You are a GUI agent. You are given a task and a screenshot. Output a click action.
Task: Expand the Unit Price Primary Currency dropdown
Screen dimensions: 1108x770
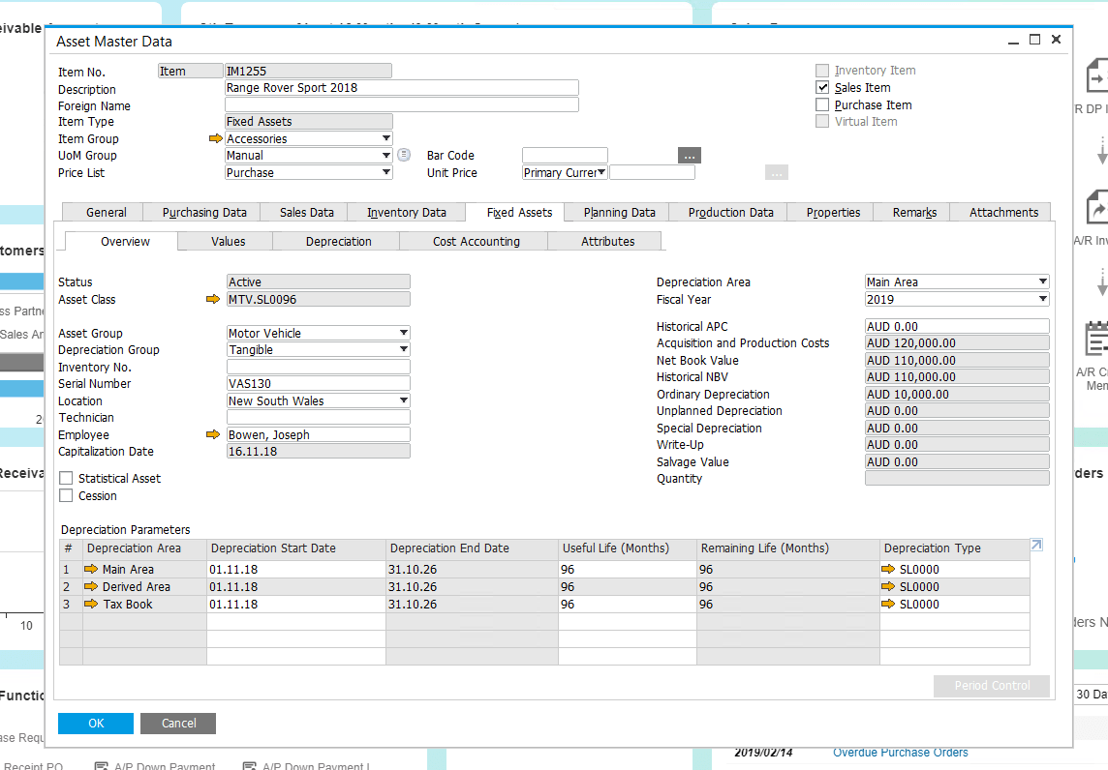[x=601, y=172]
